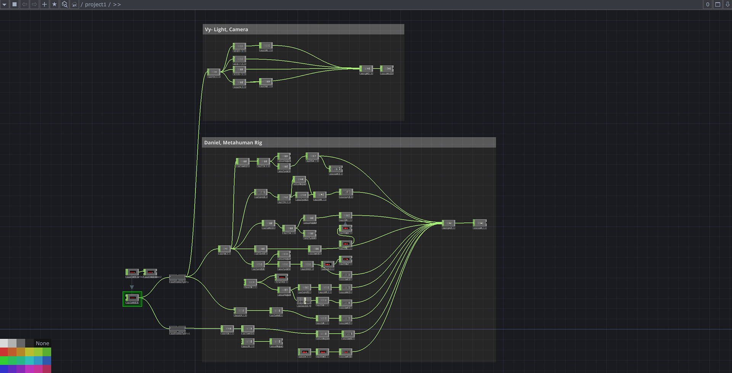Open bookmarks with the star icon
This screenshot has height=373, width=732.
point(54,5)
